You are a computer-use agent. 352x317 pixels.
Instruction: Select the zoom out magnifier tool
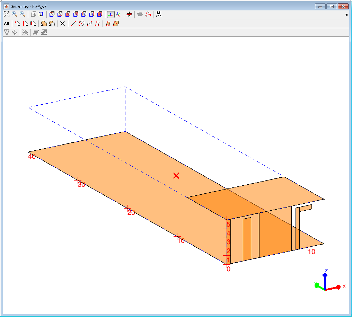pos(23,14)
